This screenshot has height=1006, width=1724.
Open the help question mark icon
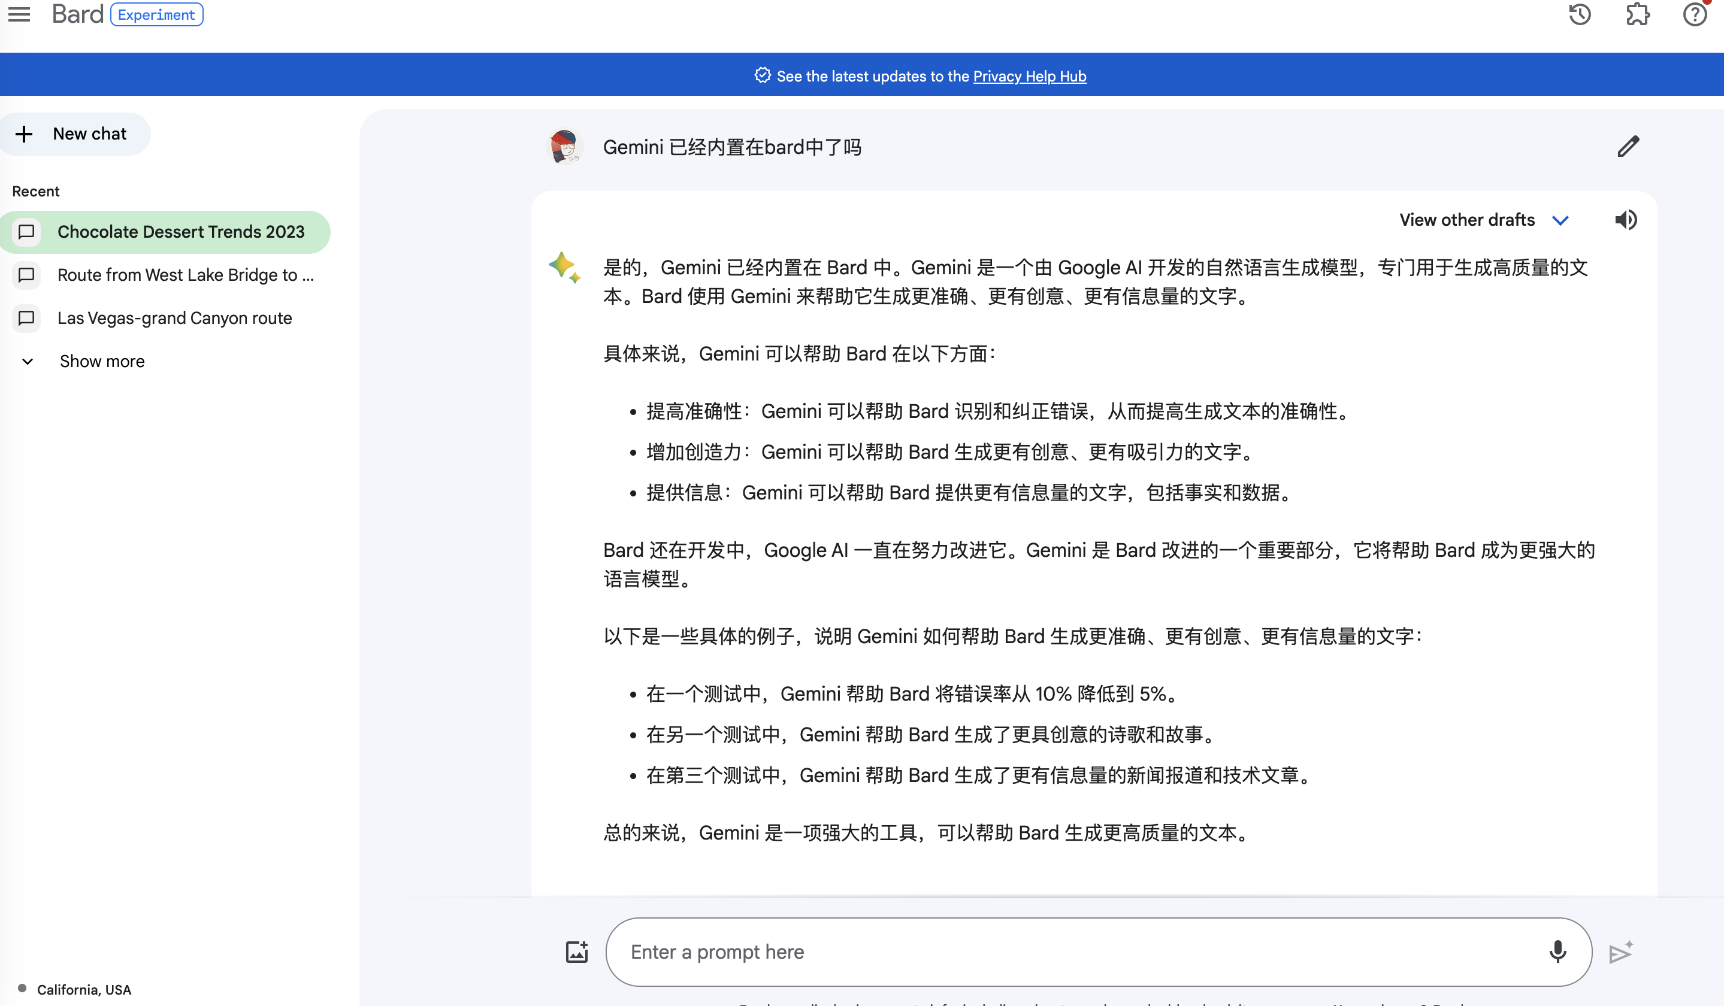pos(1695,14)
